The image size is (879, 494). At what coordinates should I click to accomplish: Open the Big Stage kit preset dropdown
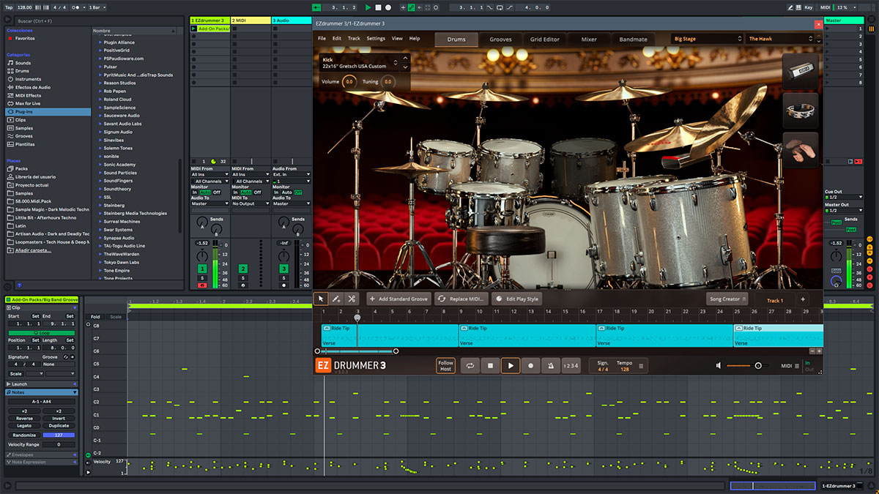coord(707,39)
